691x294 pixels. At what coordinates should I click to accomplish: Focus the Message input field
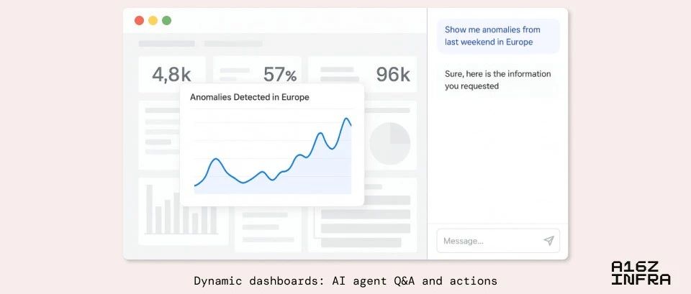(498, 241)
